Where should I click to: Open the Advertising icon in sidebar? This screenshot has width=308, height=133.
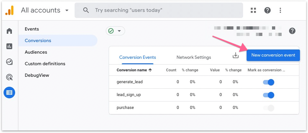click(9, 77)
